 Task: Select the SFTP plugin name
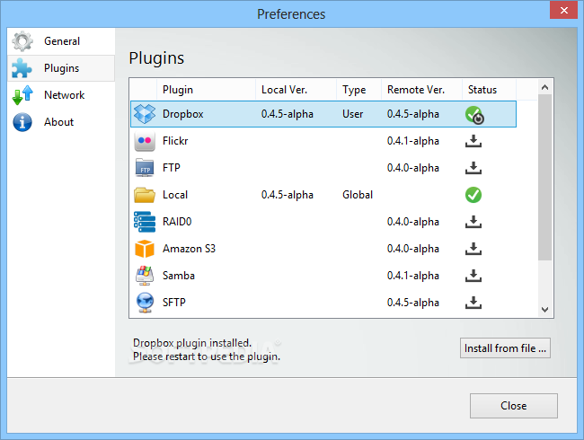click(174, 303)
